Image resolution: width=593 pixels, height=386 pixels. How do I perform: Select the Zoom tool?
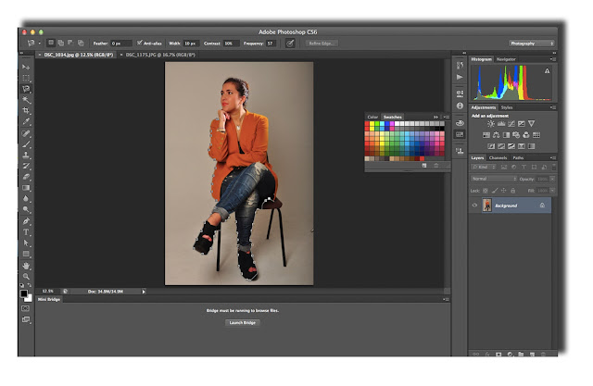[26, 277]
